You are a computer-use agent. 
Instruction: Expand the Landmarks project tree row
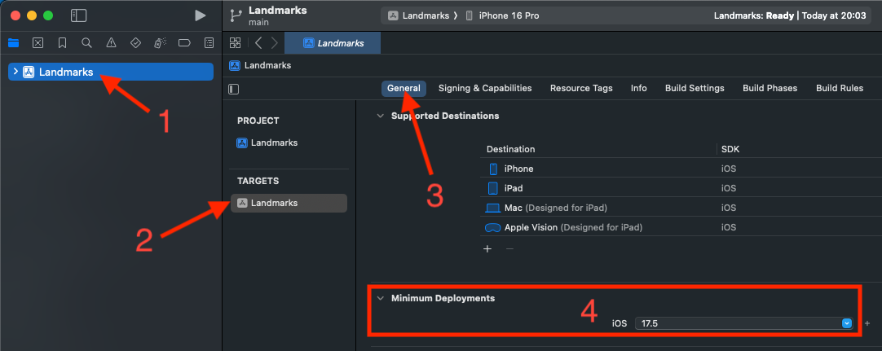tap(15, 72)
